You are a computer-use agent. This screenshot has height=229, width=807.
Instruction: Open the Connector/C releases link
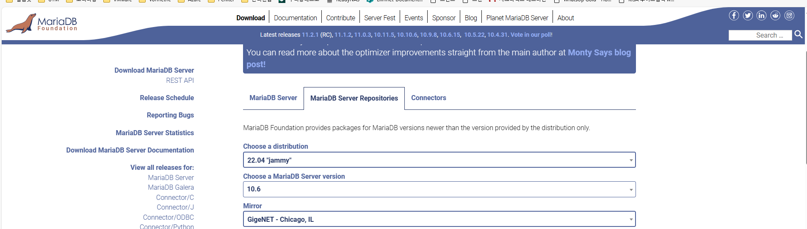175,197
